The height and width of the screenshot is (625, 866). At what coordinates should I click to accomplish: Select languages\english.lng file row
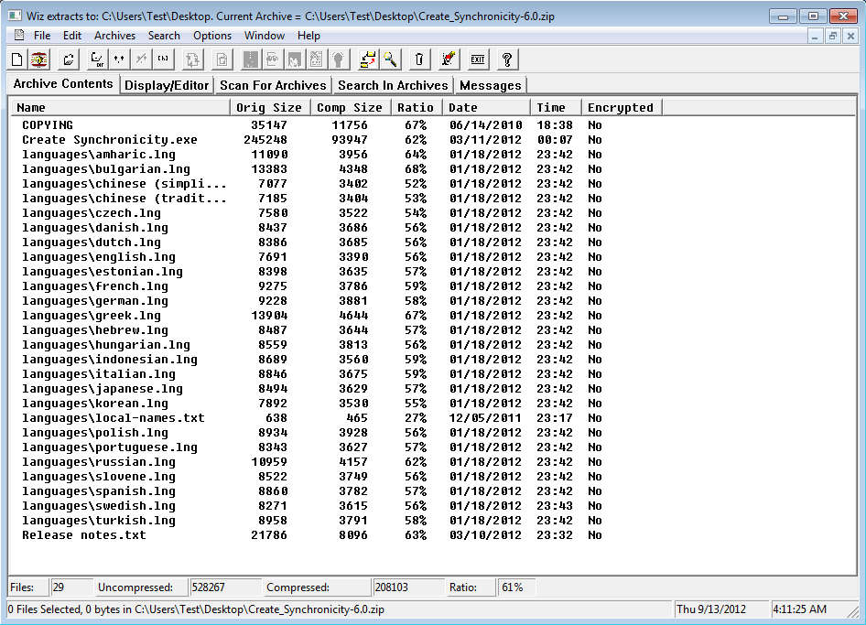pos(99,257)
